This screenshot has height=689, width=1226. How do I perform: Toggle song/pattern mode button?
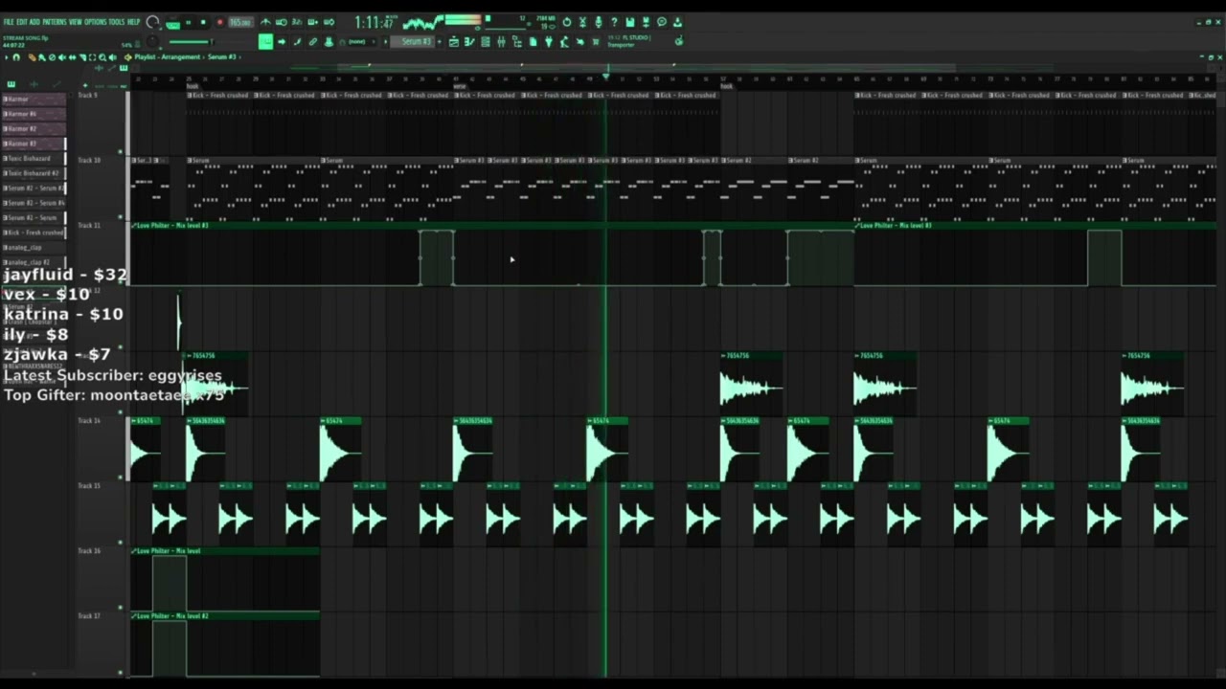point(173,22)
